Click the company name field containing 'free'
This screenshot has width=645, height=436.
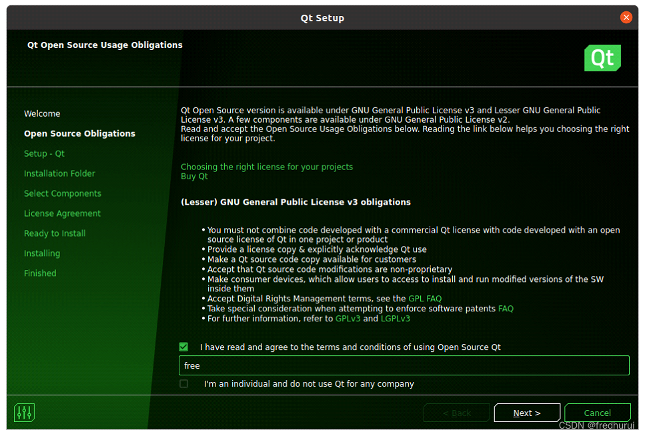pyautogui.click(x=404, y=365)
